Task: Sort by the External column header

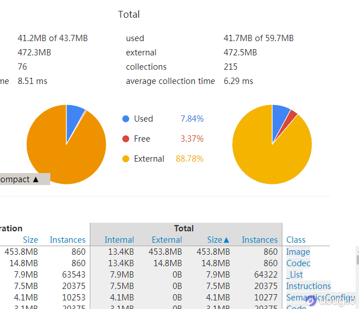Action: click(x=167, y=240)
